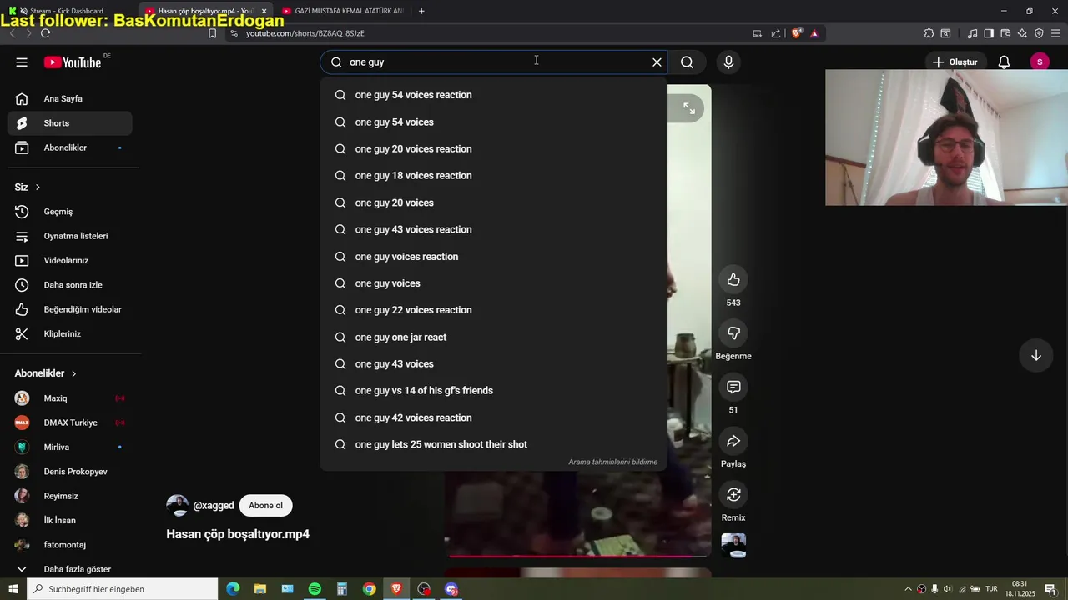
Task: Click into the YouTube search field
Action: tap(492, 62)
